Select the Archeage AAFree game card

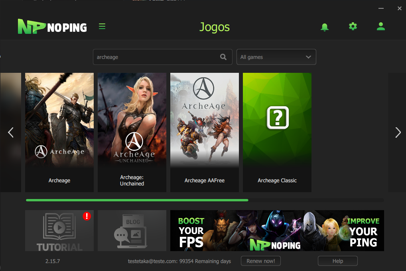[x=205, y=132]
